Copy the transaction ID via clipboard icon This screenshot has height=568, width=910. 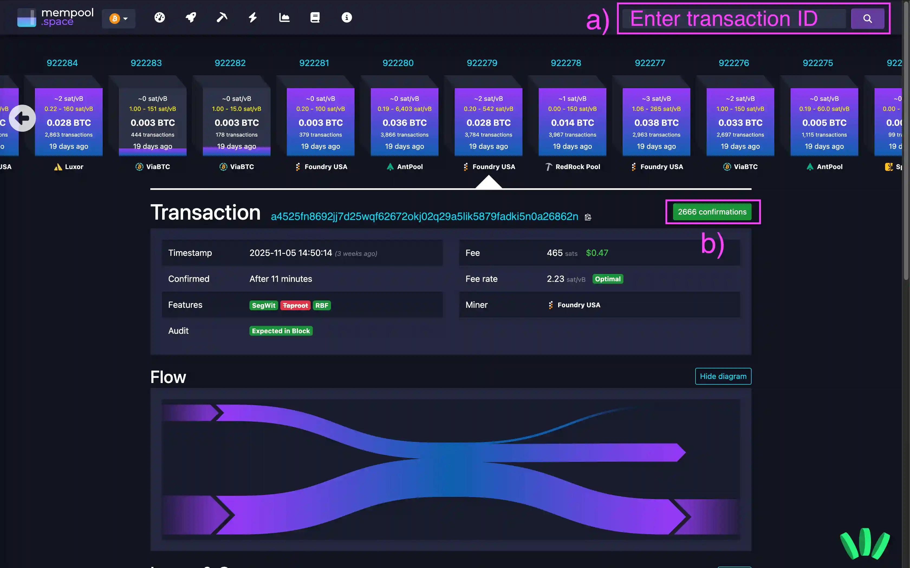tap(588, 217)
